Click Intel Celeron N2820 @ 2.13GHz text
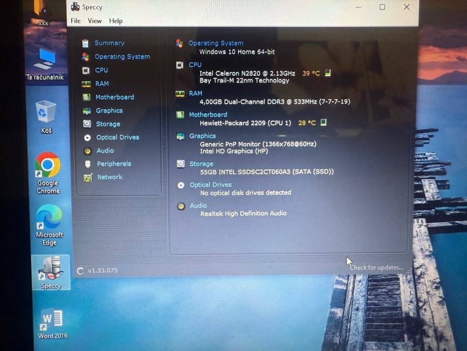This screenshot has height=351, width=467. click(x=247, y=73)
